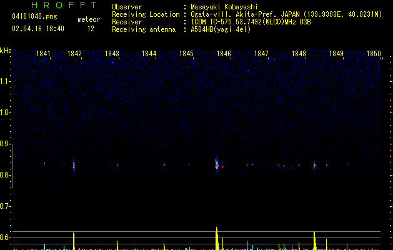
Task: Click the kHz axis unit label
Action: [x=6, y=51]
